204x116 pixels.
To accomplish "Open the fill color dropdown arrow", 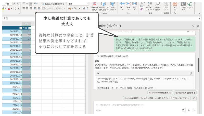I will pos(6,9).
